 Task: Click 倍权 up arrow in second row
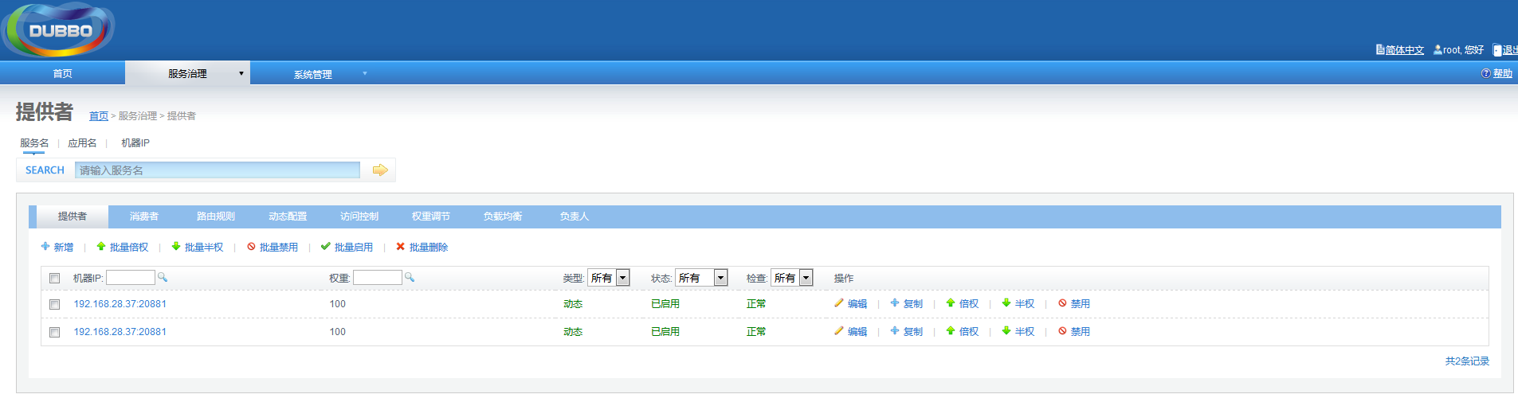click(x=950, y=331)
